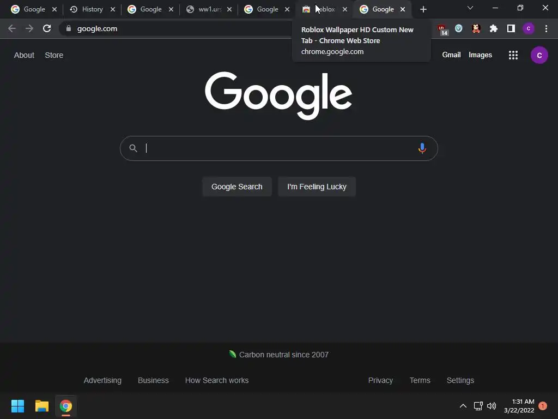558x419 pixels.
Task: Open File Explorer from the taskbar
Action: [x=41, y=406]
